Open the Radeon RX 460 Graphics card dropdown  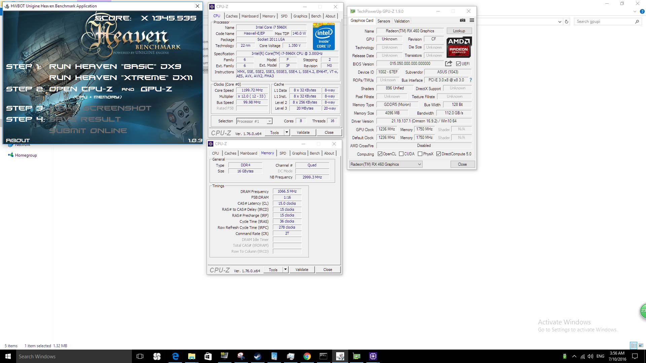coord(386,164)
